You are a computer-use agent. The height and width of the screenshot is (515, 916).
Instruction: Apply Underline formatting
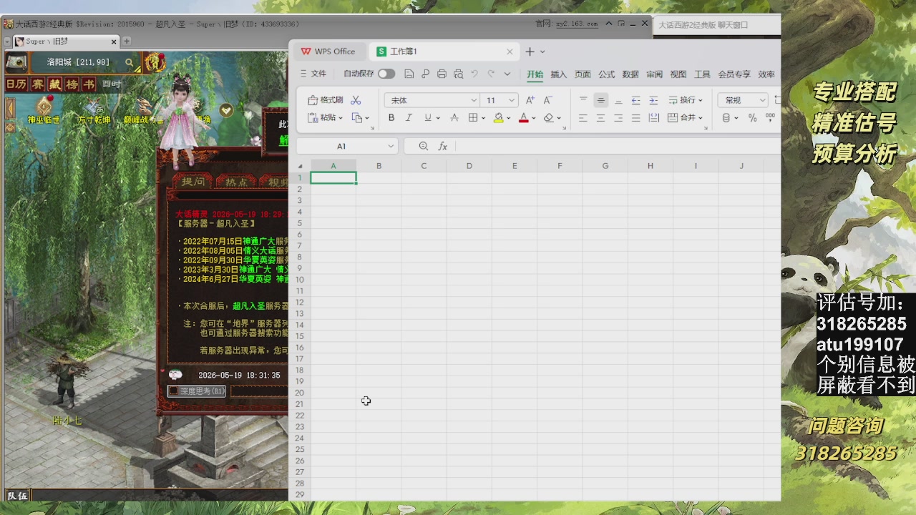[428, 118]
